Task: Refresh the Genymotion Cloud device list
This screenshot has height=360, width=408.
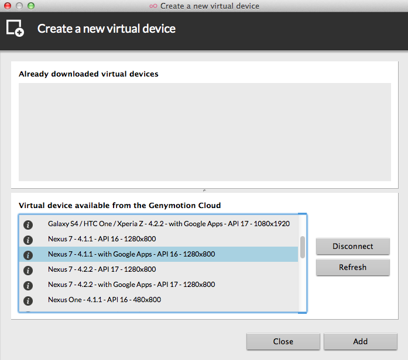Action: coord(353,267)
